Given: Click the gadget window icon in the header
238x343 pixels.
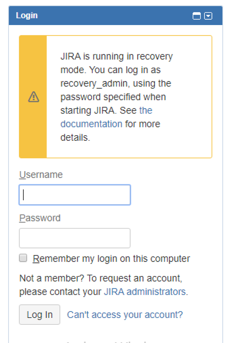Looking at the screenshot, I should pos(196,16).
